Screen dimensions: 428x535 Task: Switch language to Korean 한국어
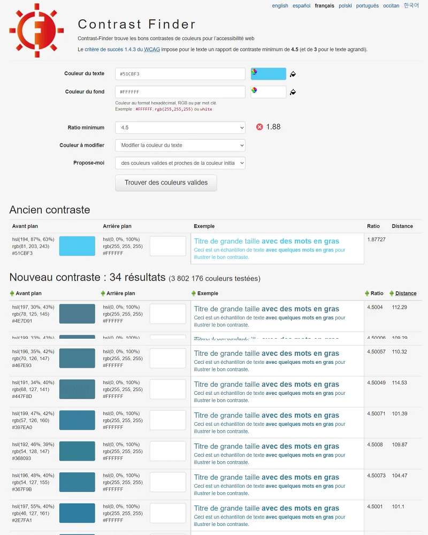[x=411, y=5]
